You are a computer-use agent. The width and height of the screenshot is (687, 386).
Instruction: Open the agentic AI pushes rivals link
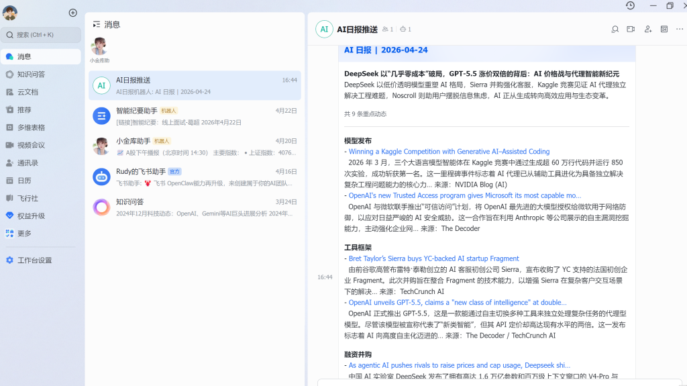[459, 365]
